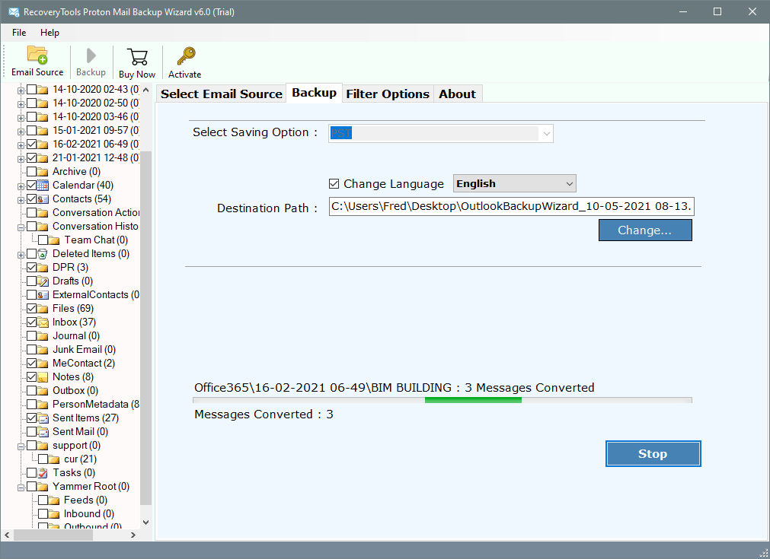Select the DPR folder icon
The height and width of the screenshot is (559, 770).
click(43, 268)
